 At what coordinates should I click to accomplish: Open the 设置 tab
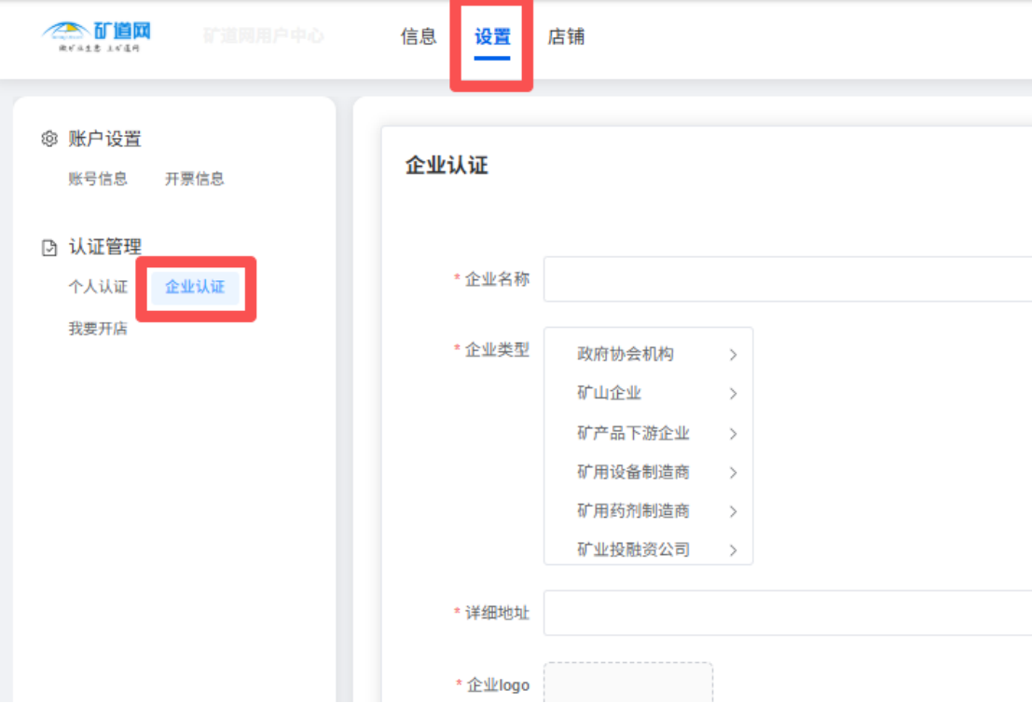point(492,37)
